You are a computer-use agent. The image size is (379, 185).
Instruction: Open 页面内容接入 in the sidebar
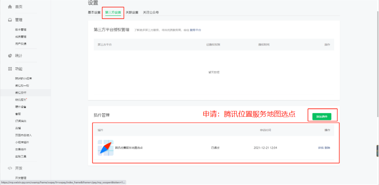point(23,135)
